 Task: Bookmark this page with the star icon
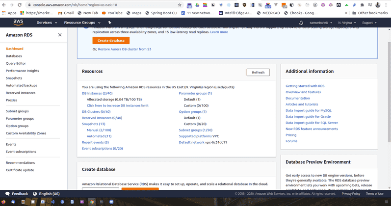(180, 5)
